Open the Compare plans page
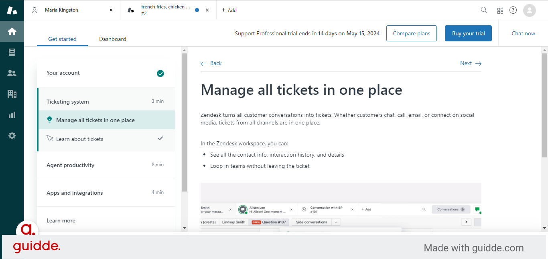 pyautogui.click(x=411, y=33)
